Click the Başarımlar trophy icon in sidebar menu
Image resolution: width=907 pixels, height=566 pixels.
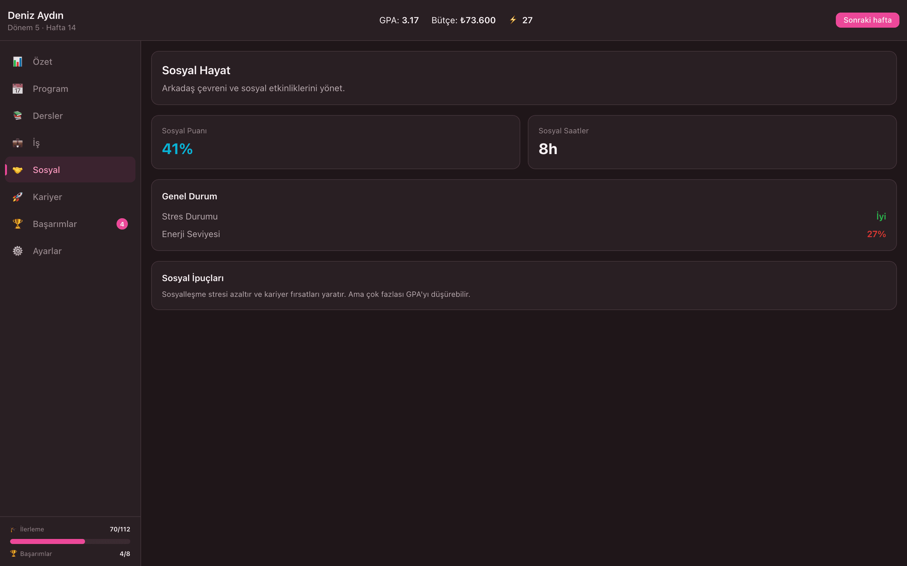pyautogui.click(x=18, y=224)
